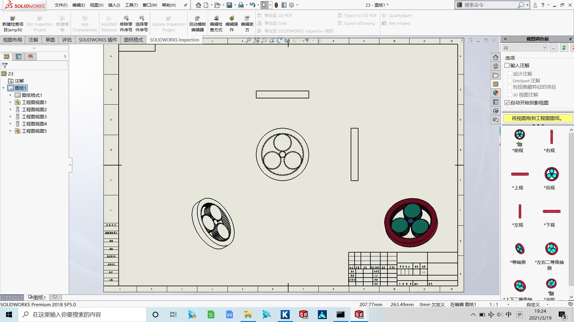Select the 等轴测 view thumbnail
Screen dimensions: 574x322
click(x=520, y=249)
